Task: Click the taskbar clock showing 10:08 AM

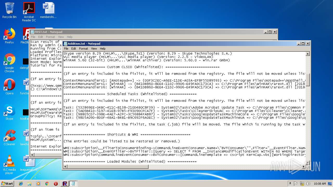Action: pyautogui.click(x=320, y=184)
